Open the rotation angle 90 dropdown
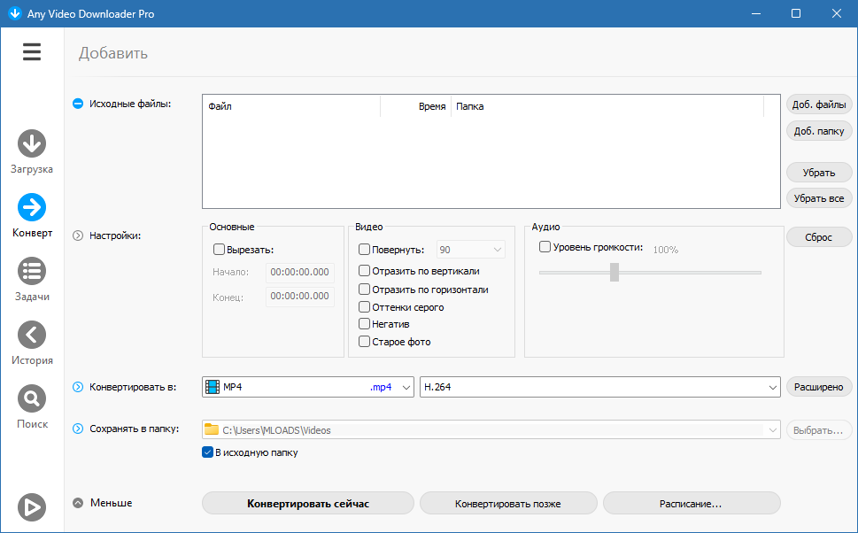This screenshot has width=858, height=533. pyautogui.click(x=470, y=250)
